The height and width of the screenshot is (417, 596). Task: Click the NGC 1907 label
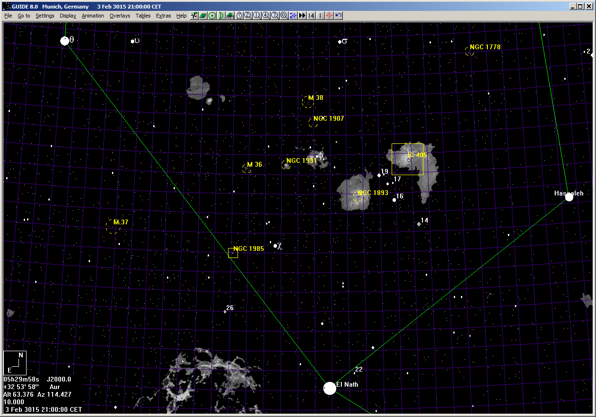(329, 118)
